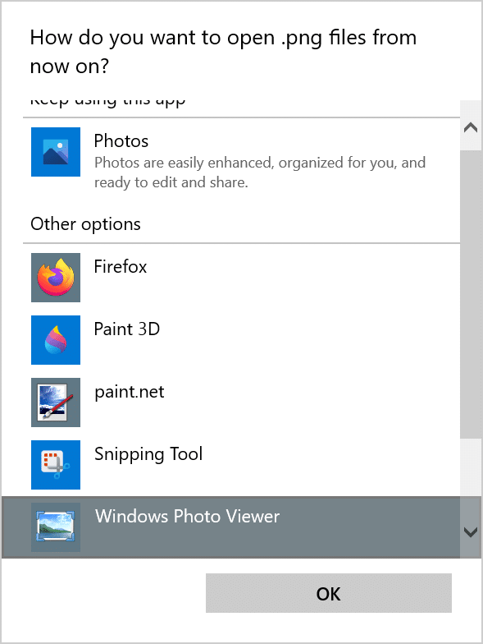Viewport: 483px width, 644px height.
Task: Select the Photos app icon
Action: coord(56,152)
